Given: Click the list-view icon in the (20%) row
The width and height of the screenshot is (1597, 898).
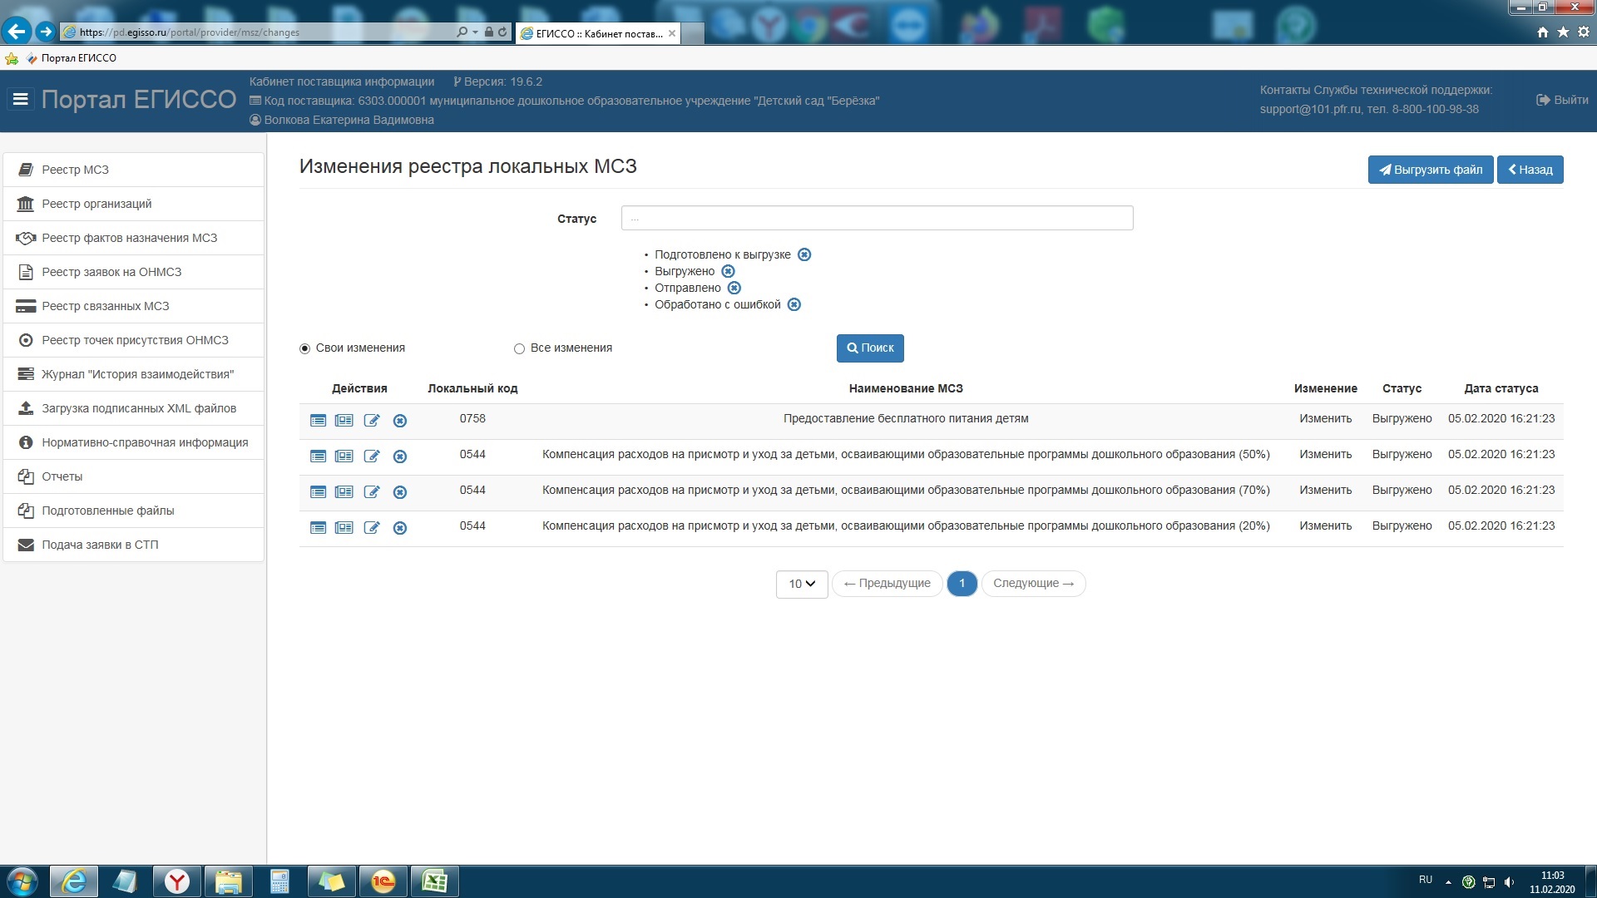Looking at the screenshot, I should (318, 528).
